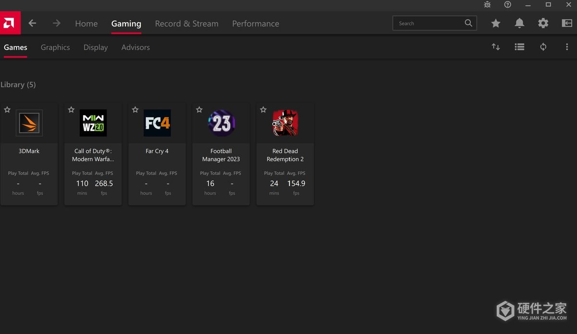Image resolution: width=577 pixels, height=334 pixels.
Task: Switch to the Graphics sub-tab
Action: 55,48
